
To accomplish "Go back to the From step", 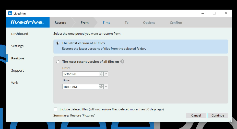I will click(x=85, y=23).
